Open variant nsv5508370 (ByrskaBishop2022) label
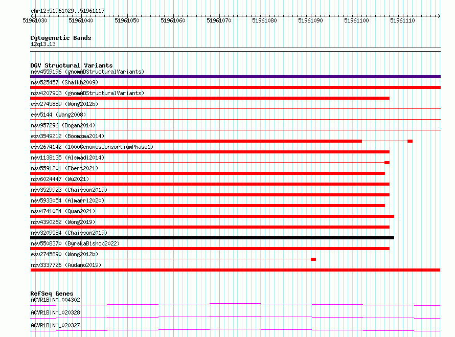The image size is (455, 337). pyautogui.click(x=75, y=243)
